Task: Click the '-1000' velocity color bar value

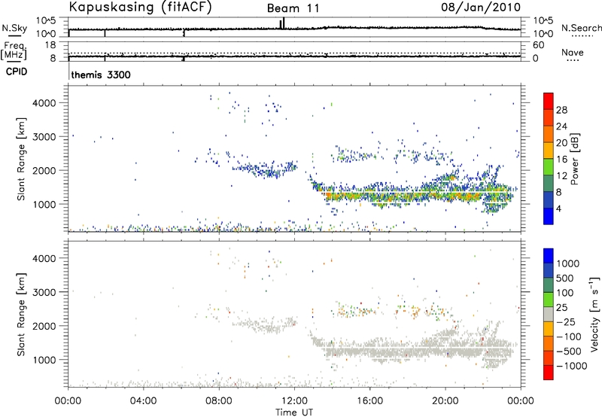Action: (x=571, y=366)
